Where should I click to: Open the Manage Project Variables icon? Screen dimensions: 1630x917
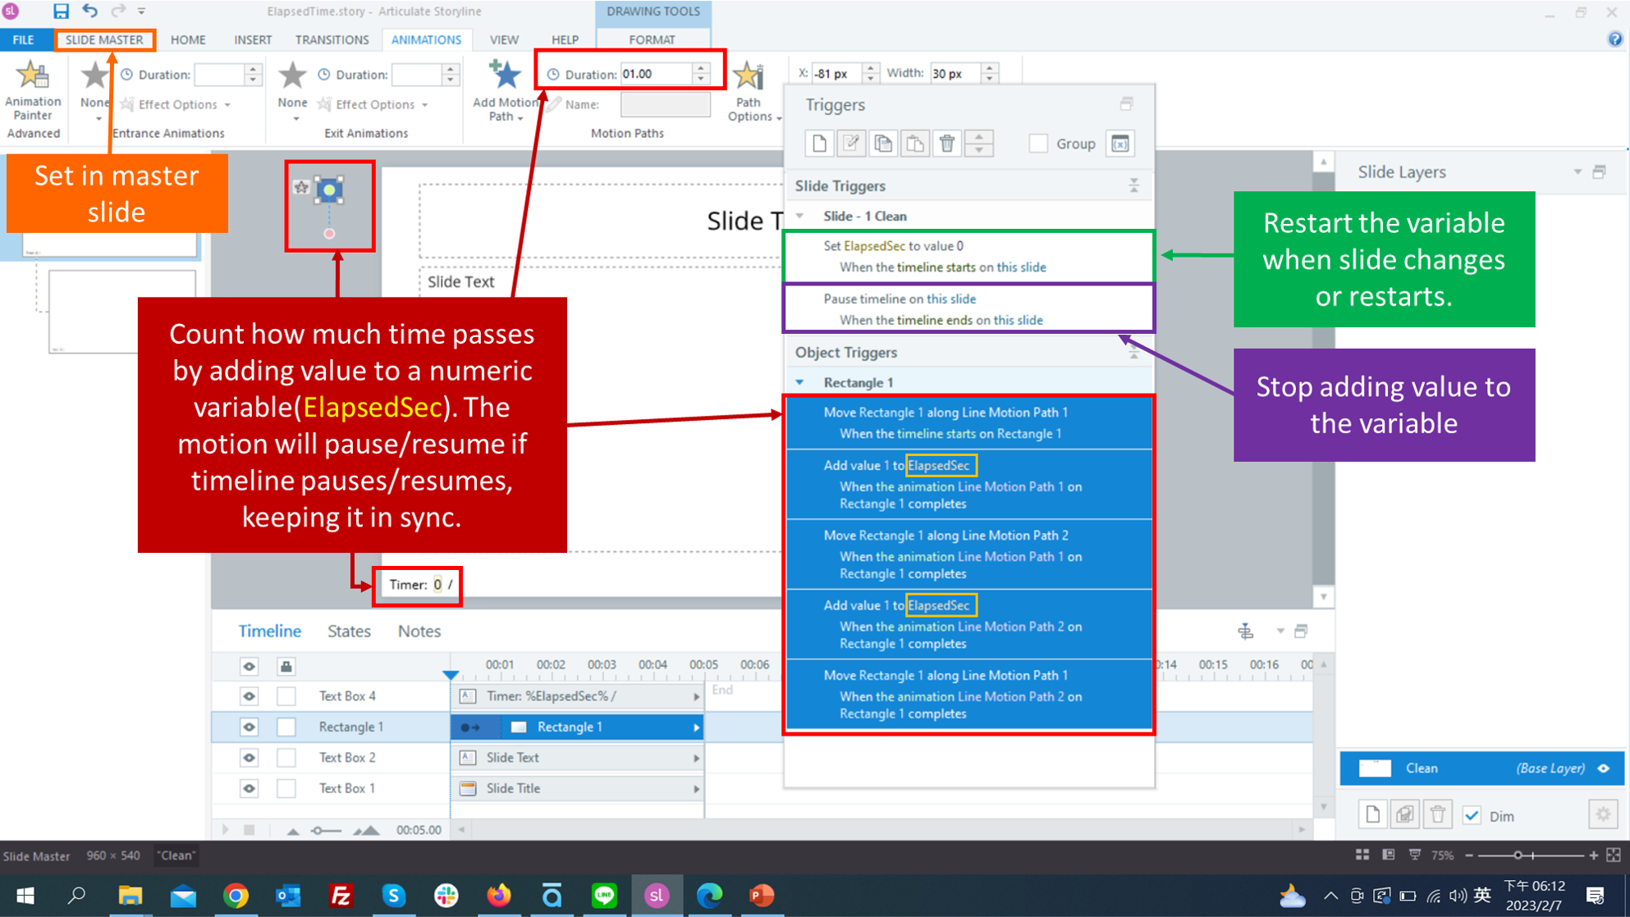point(1120,143)
